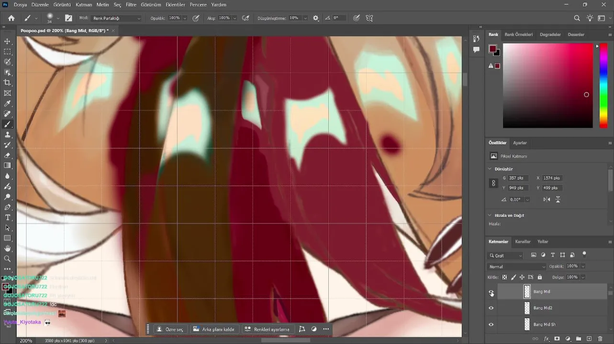The height and width of the screenshot is (344, 614).
Task: Hide the Bang Mid Sh layer
Action: click(x=491, y=324)
